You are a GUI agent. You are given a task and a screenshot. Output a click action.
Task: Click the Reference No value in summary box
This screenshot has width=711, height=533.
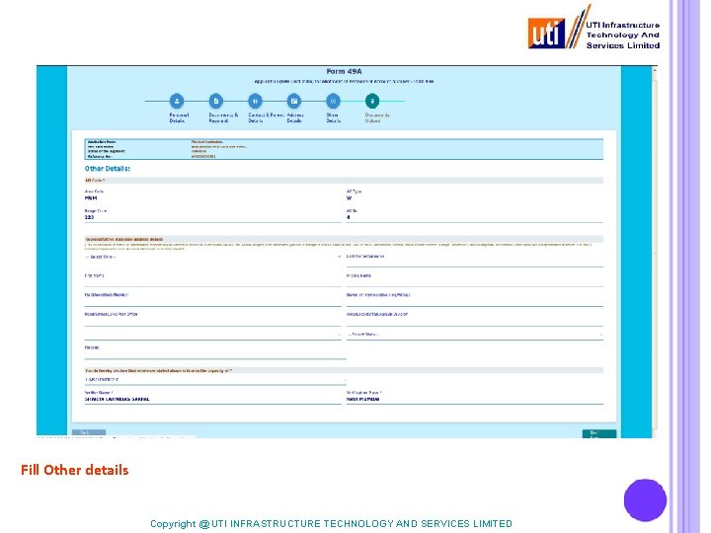point(203,156)
